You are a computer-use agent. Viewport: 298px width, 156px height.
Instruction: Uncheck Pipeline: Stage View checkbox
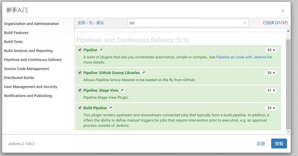(x=80, y=90)
